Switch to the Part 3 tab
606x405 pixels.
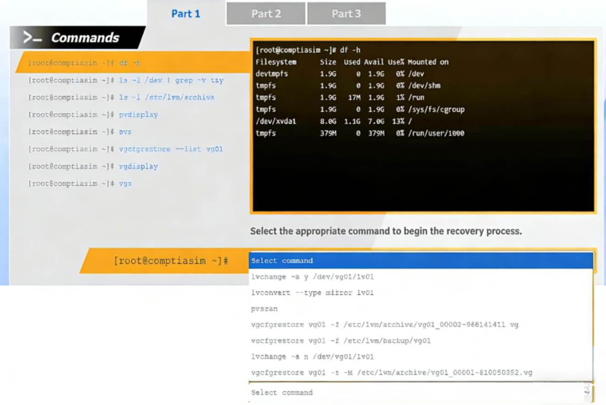(347, 13)
